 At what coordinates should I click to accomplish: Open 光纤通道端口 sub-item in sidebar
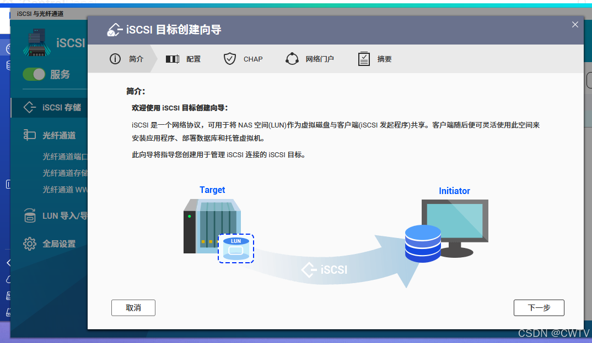tap(64, 156)
